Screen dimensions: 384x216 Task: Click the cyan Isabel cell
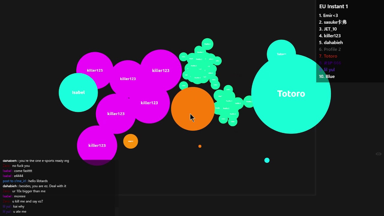(78, 92)
